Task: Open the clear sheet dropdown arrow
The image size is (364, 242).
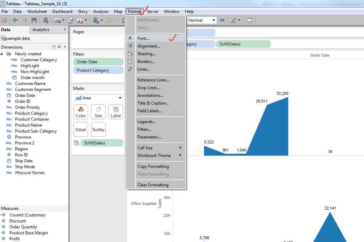Action: pyautogui.click(x=86, y=20)
